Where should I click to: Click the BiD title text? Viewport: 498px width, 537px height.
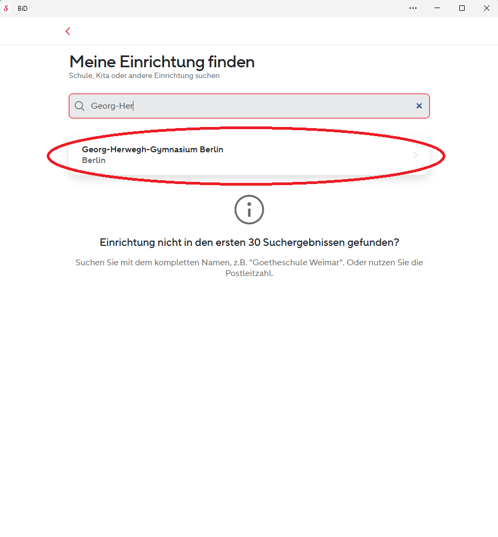23,9
